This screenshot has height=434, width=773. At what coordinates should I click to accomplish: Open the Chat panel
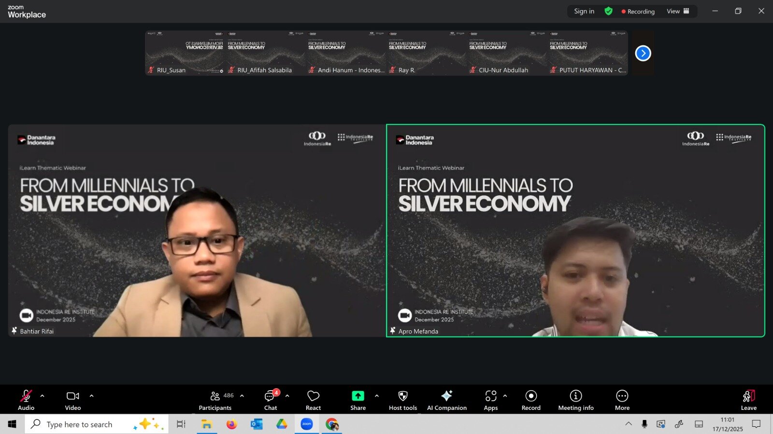tap(271, 400)
